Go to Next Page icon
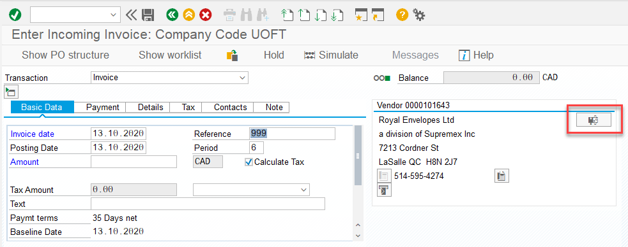The height and width of the screenshot is (247, 628). tap(321, 15)
